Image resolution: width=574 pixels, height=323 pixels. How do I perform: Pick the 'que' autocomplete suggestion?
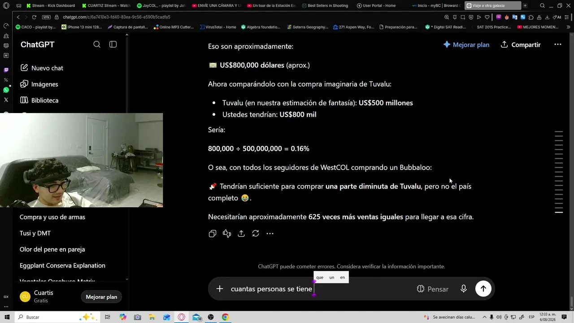pyautogui.click(x=320, y=277)
